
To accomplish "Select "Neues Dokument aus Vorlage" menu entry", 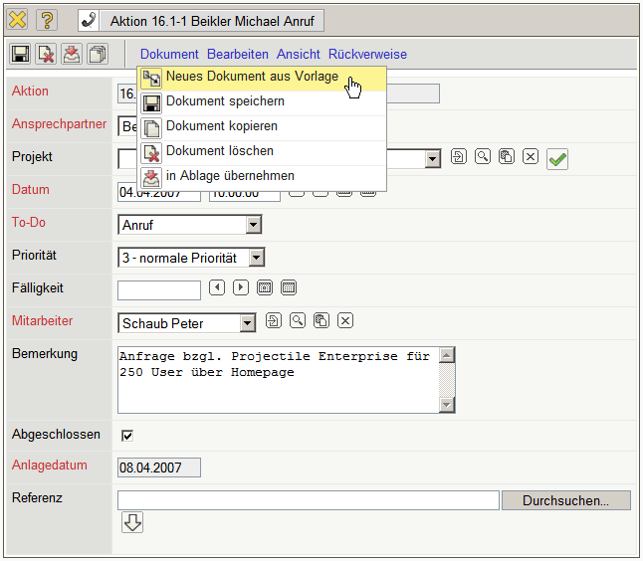I will pyautogui.click(x=252, y=77).
